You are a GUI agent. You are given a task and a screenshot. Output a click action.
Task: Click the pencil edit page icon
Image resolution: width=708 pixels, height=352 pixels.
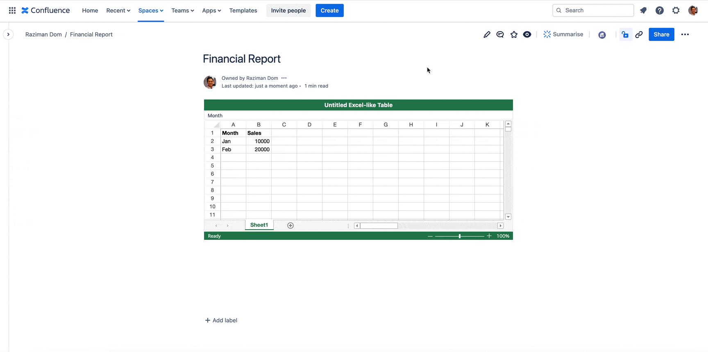pyautogui.click(x=487, y=35)
